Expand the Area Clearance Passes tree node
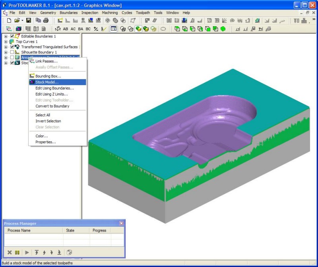This screenshot has height=267, width=318. [x=6, y=57]
